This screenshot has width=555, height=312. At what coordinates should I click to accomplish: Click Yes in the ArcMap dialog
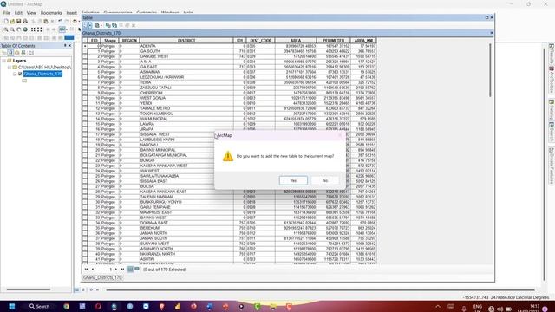pyautogui.click(x=293, y=180)
